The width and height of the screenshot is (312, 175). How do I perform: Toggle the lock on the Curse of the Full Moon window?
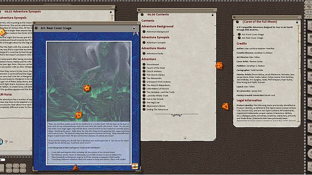pyautogui.click(x=297, y=22)
